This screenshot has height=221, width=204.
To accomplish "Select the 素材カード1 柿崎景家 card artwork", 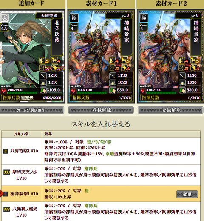I will tap(101, 56).
